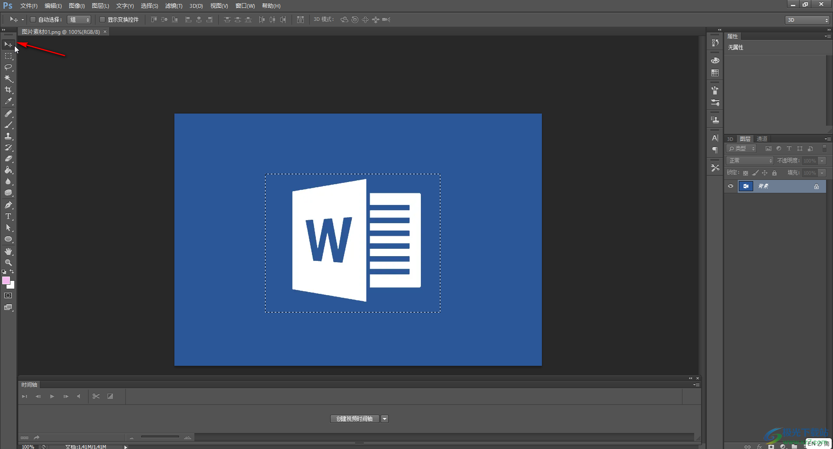Open the Color palette panel icon

(715, 61)
